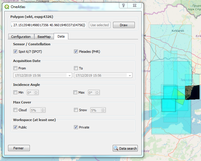Decrease the Cloud cover percentage

tap(43, 111)
